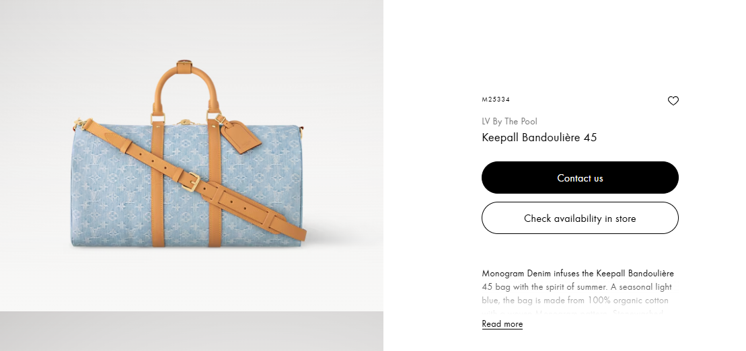Click the LV By The Pool collection label
Screen dimensions: 746x351
coord(509,121)
